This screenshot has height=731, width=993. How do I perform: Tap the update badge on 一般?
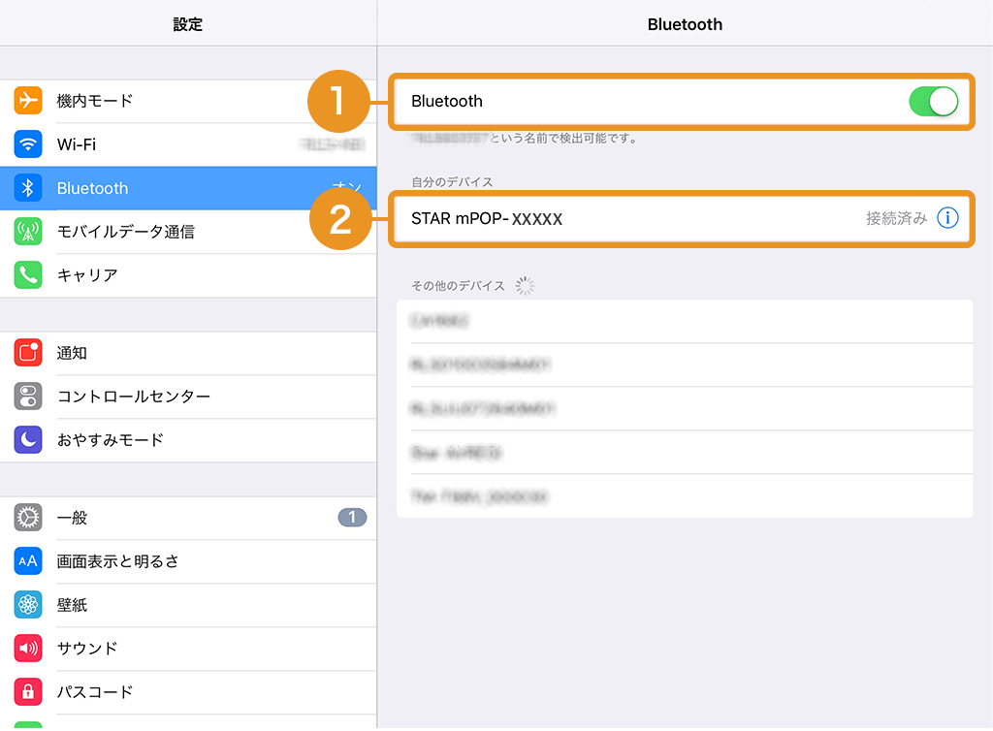pos(352,517)
